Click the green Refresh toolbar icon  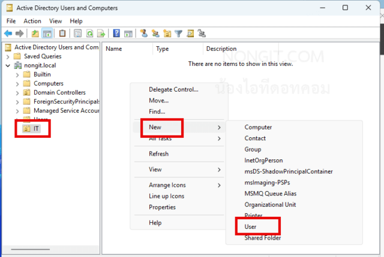[x=89, y=34]
